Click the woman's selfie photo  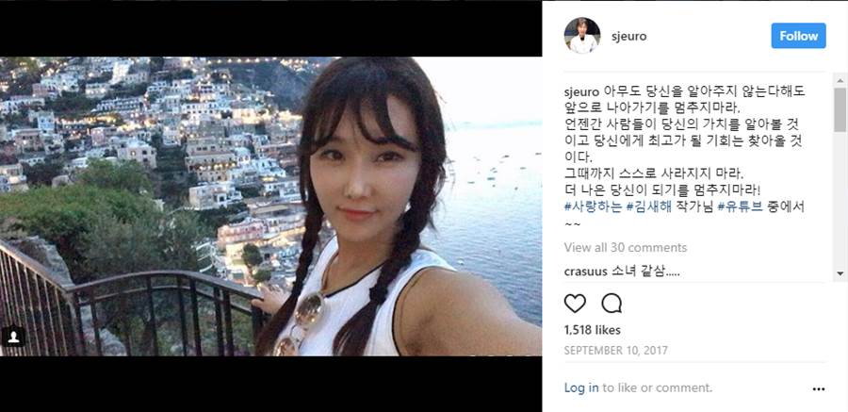point(271,206)
